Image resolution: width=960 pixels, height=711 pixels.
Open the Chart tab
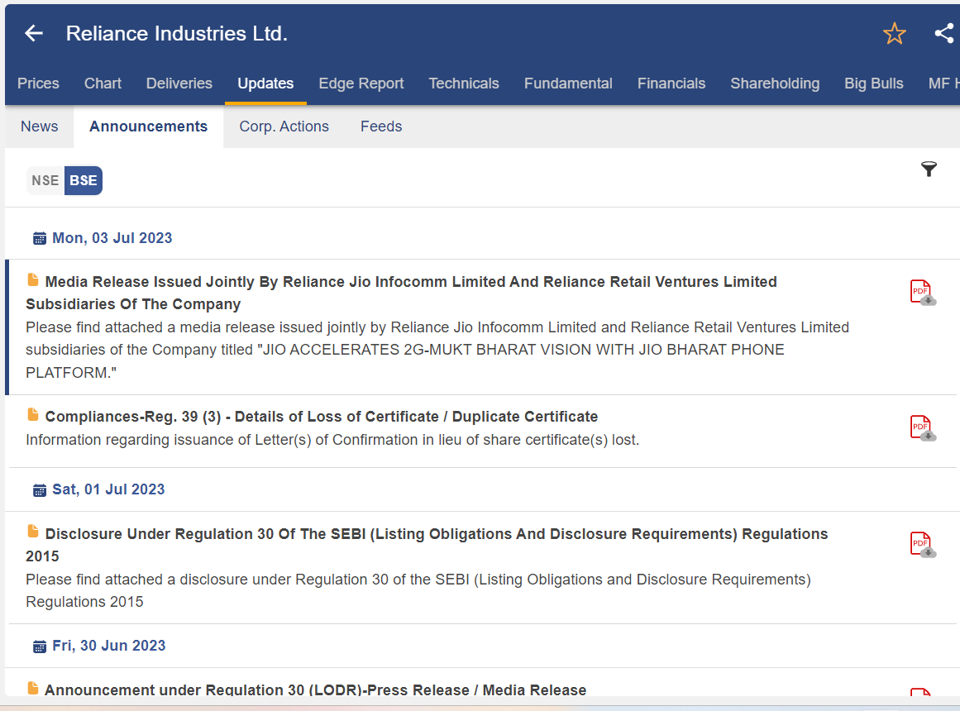coord(103,84)
